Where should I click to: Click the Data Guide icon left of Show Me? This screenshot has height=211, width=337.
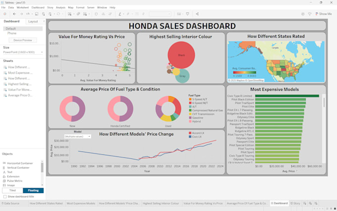click(310, 14)
